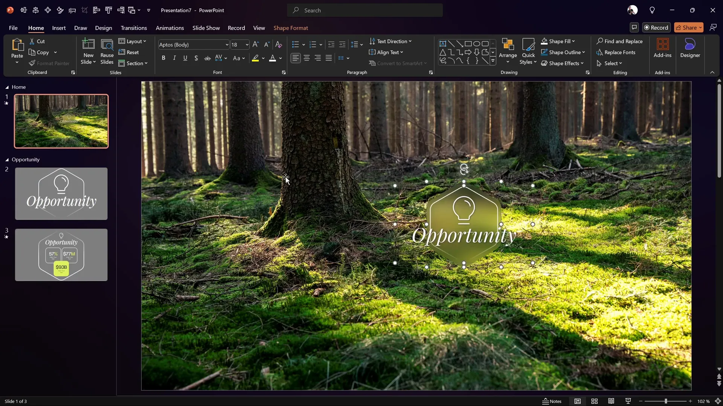Click the Format Painter brush icon
The height and width of the screenshot is (406, 723).
pyautogui.click(x=32, y=63)
